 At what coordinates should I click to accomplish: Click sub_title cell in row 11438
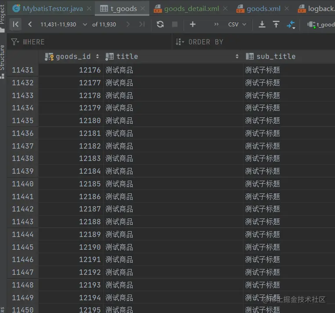(x=289, y=158)
